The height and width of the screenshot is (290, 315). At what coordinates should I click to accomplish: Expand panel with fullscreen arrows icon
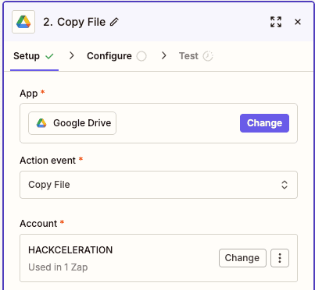click(276, 22)
